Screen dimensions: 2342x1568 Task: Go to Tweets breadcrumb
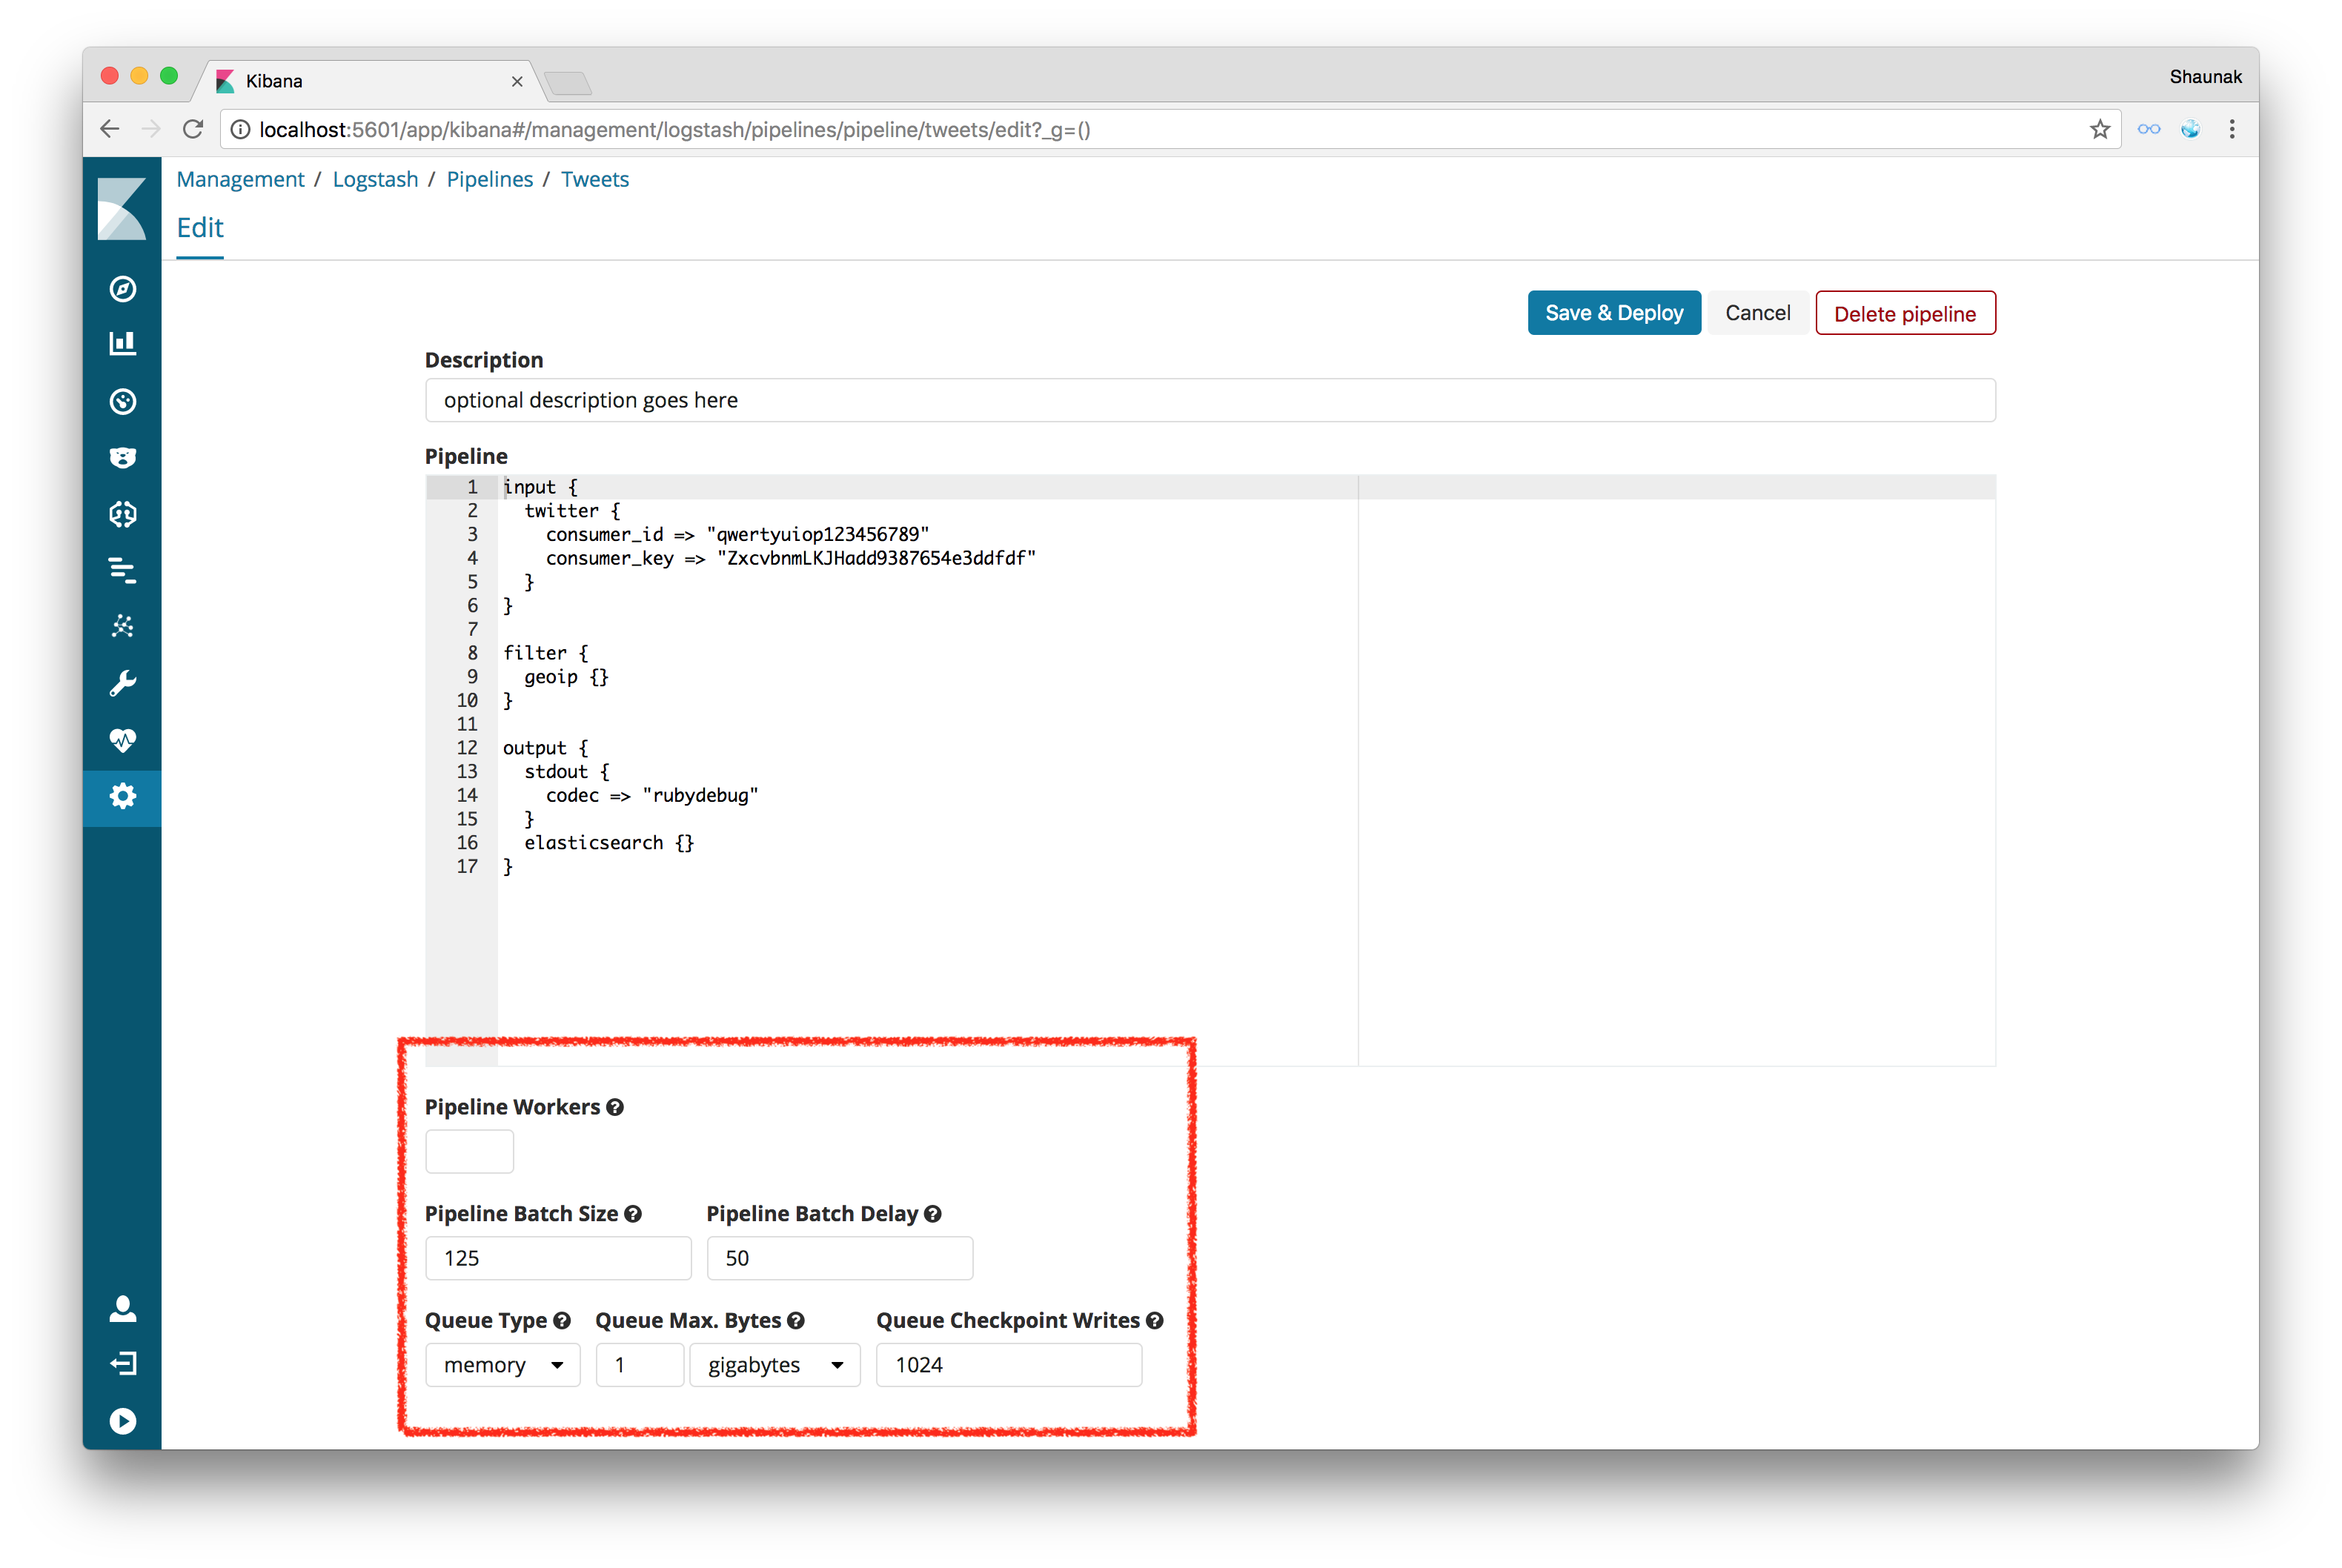click(x=595, y=180)
